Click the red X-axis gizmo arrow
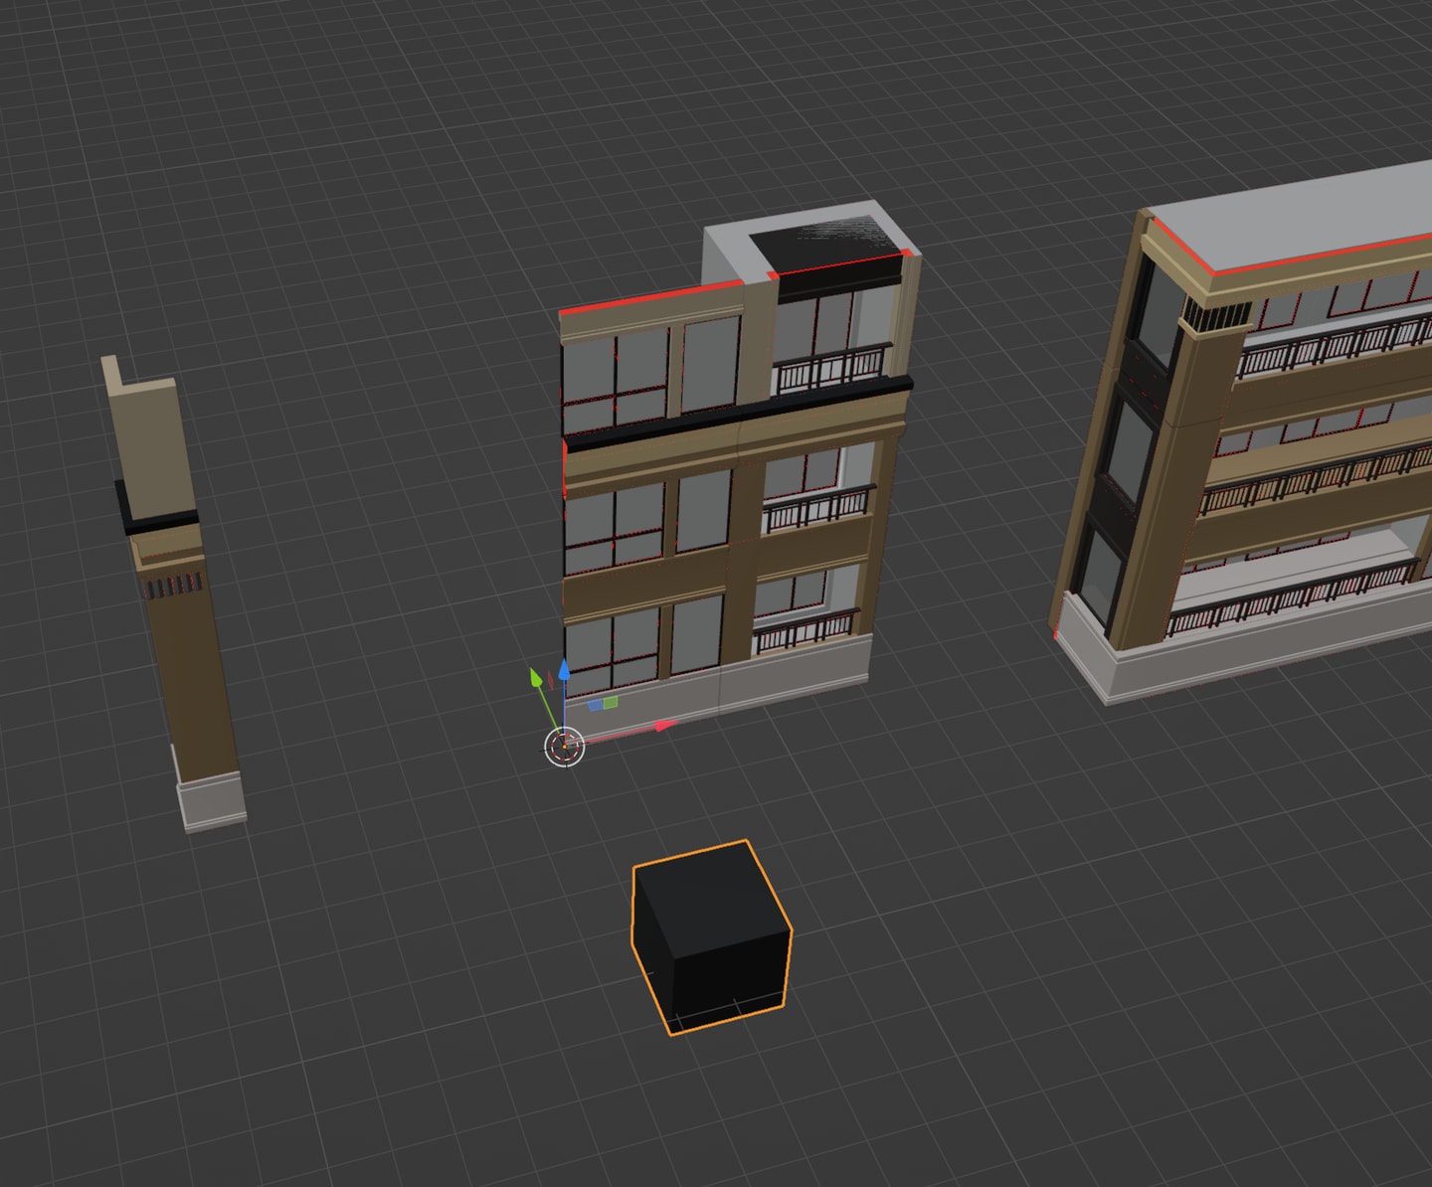The height and width of the screenshot is (1187, 1432). click(665, 726)
